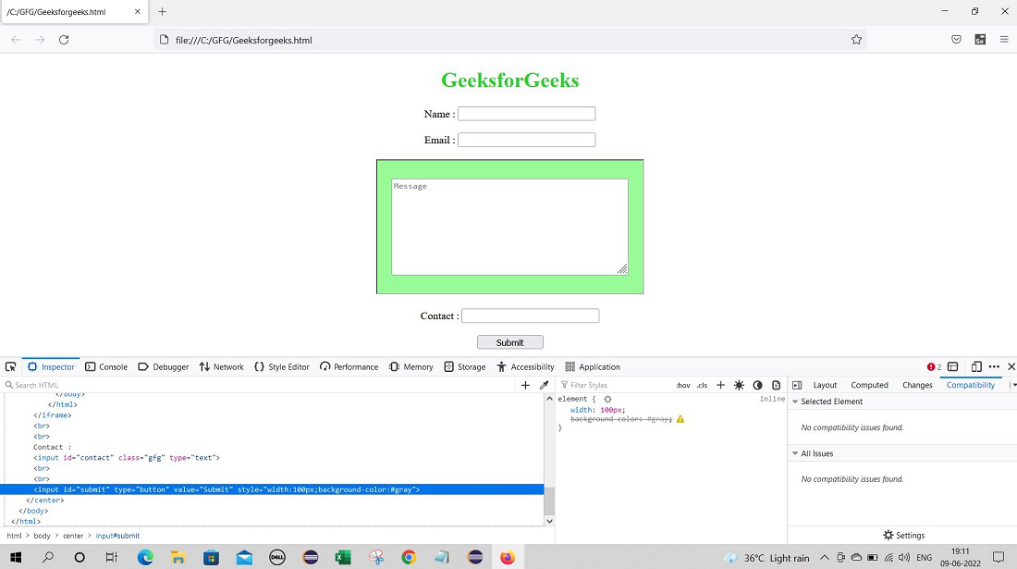Click the element rule target selector icon
This screenshot has height=569, width=1017.
click(607, 400)
